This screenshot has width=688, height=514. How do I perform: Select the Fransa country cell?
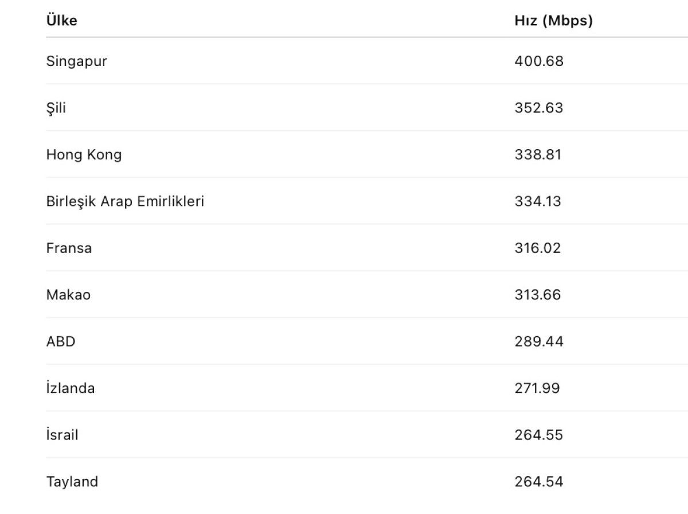click(x=69, y=248)
